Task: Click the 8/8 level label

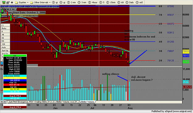Action: tap(160, 6)
